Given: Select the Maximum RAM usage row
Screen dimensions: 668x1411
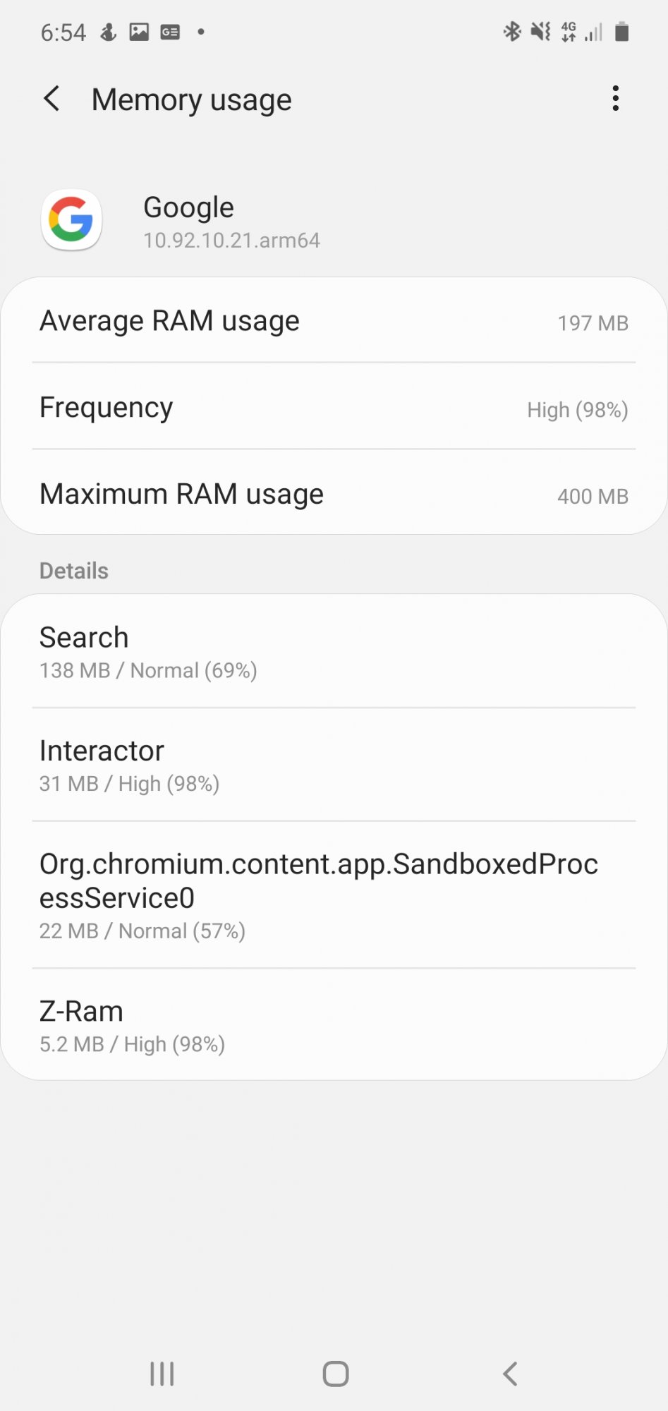Looking at the screenshot, I should pos(334,493).
